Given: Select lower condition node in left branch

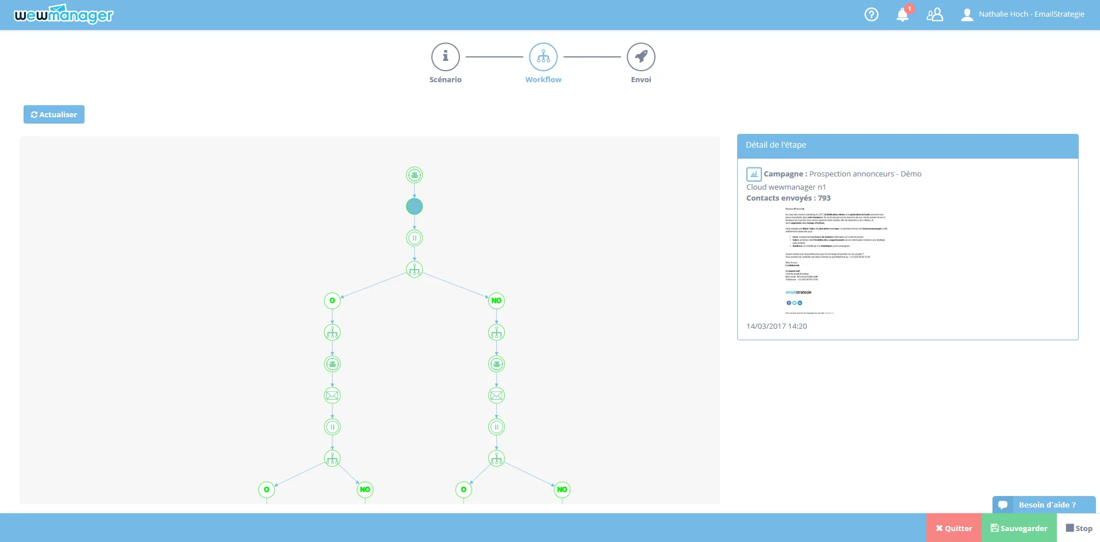Looking at the screenshot, I should click(x=332, y=458).
